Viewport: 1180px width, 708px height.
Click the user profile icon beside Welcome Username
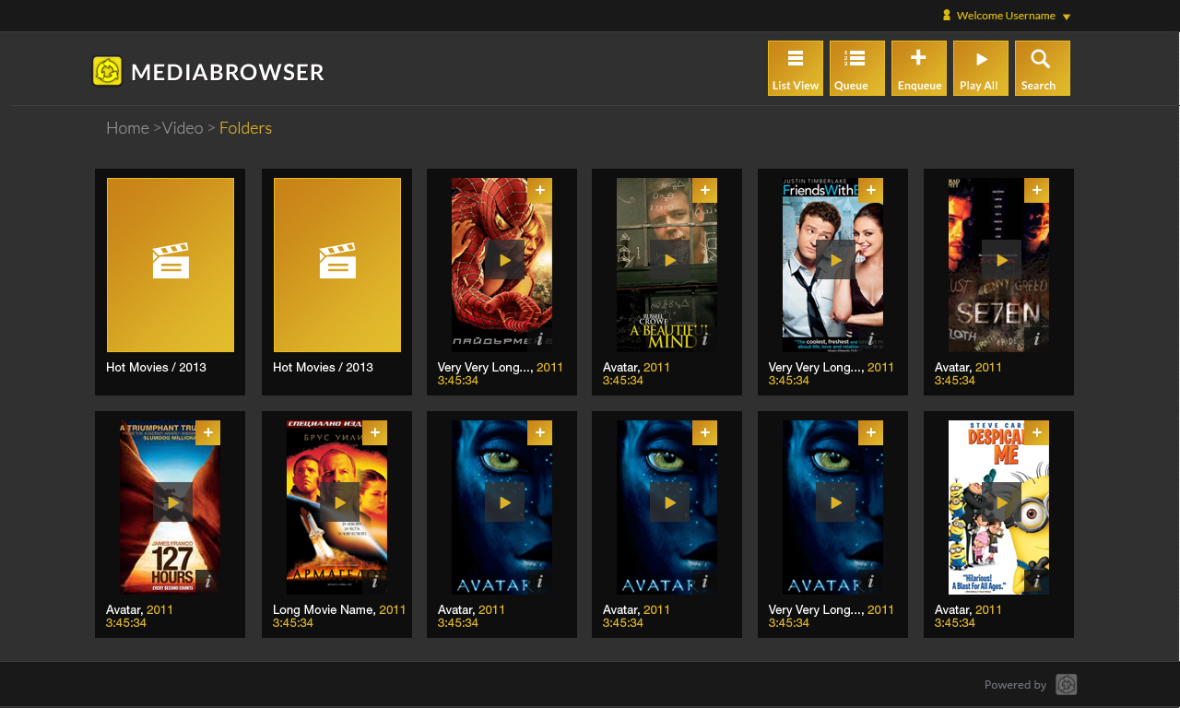tap(947, 15)
